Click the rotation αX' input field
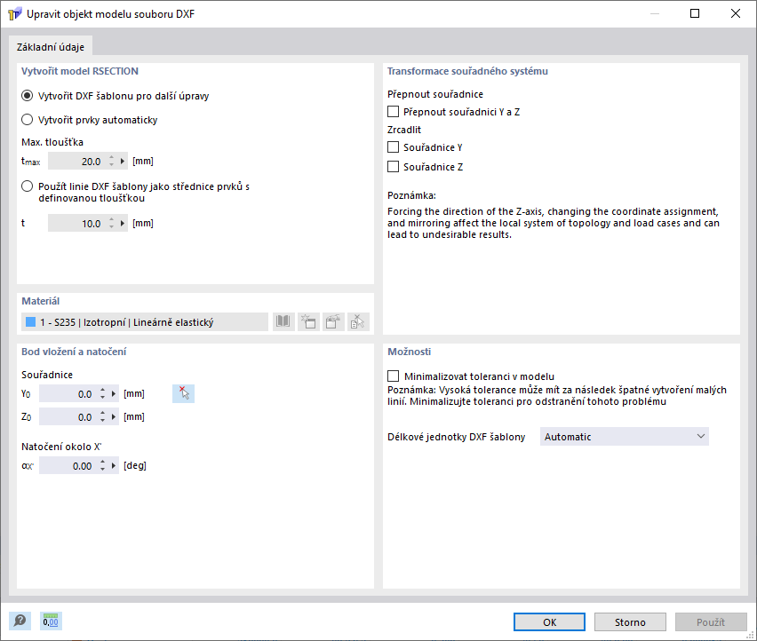The image size is (757, 641). click(x=68, y=466)
